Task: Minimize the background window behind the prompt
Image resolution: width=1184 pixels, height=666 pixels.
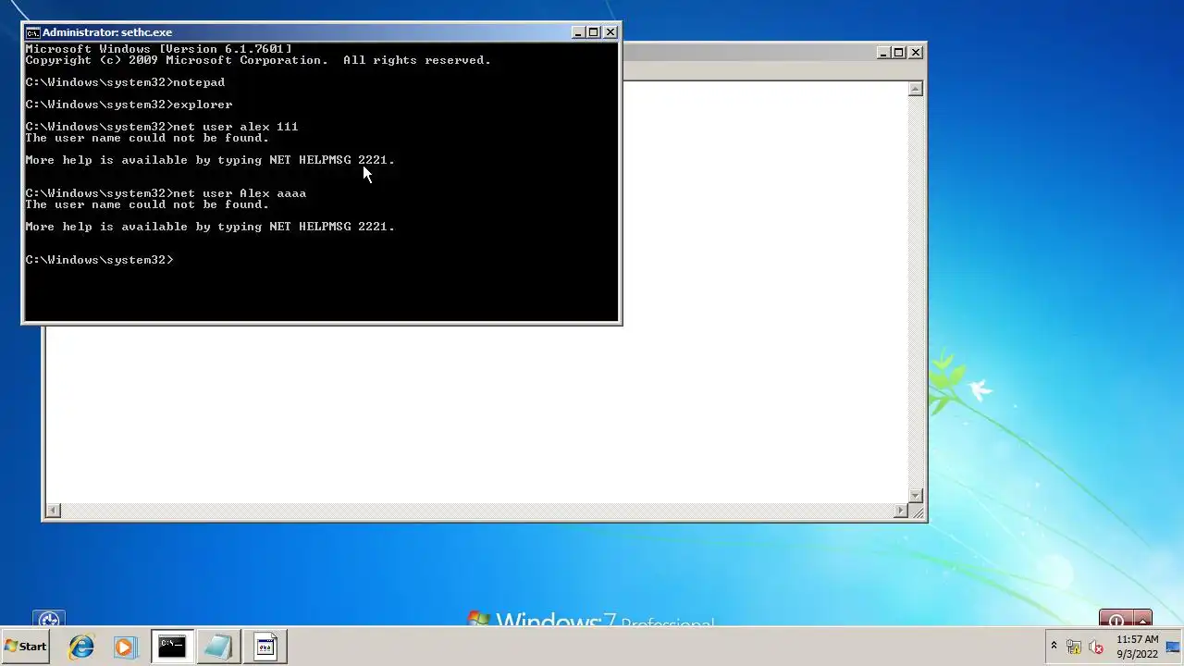Action: (882, 53)
